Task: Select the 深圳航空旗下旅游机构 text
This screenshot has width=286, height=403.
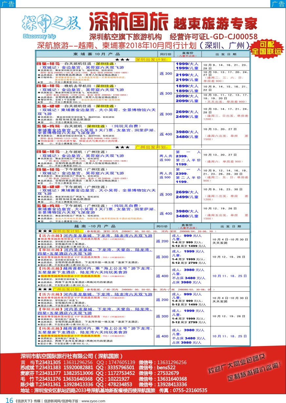Action: (125, 36)
